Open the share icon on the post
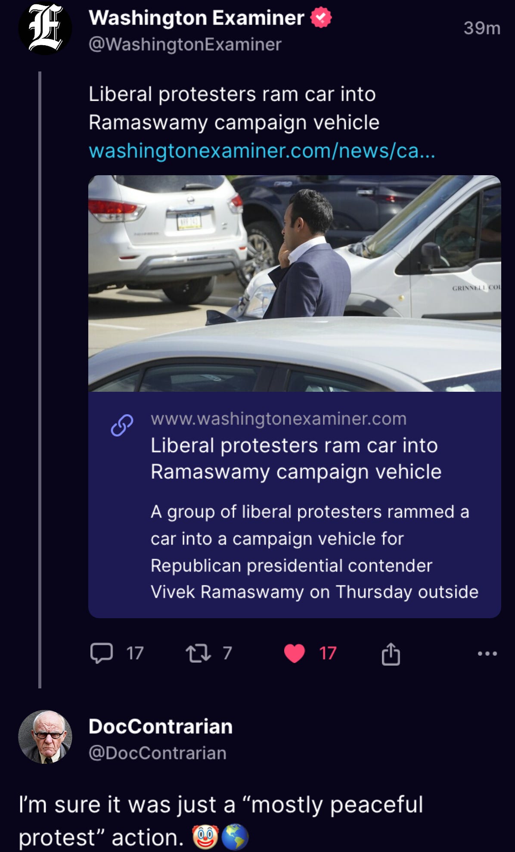The image size is (515, 852). click(x=391, y=654)
